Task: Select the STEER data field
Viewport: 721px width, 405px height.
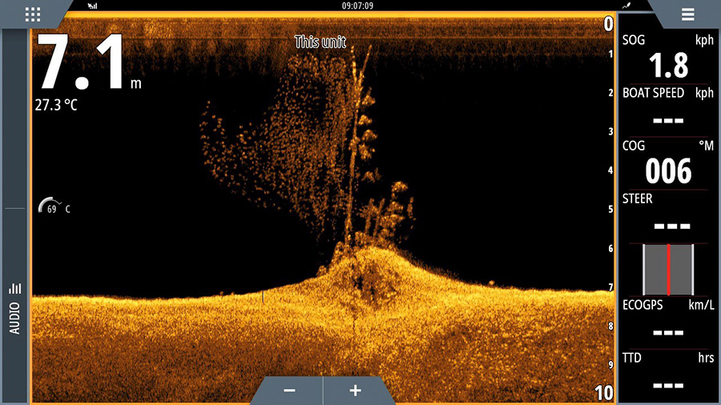Action: pos(668,215)
